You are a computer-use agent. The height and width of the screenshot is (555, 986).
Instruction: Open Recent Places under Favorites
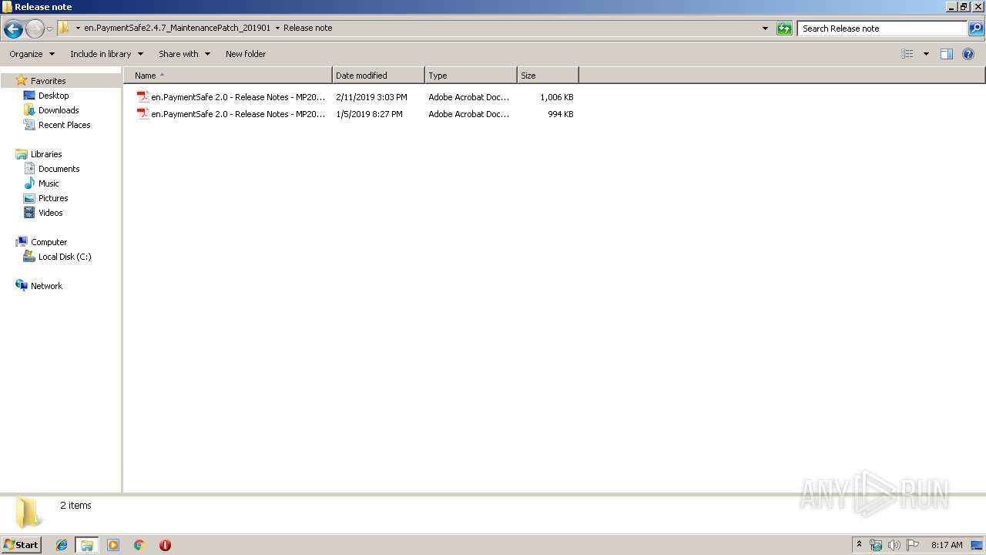coord(64,125)
